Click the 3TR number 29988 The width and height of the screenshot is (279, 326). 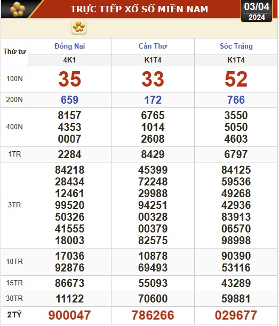pos(153,193)
